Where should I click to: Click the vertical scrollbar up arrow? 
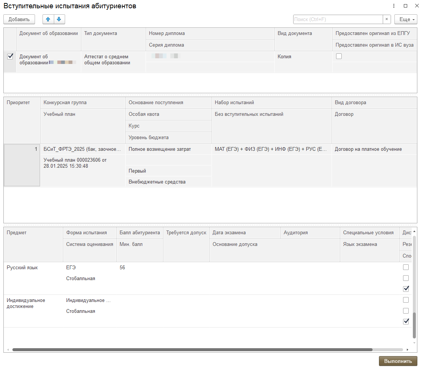coord(414,231)
